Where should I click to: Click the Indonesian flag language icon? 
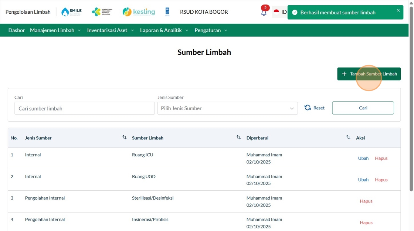[276, 11]
